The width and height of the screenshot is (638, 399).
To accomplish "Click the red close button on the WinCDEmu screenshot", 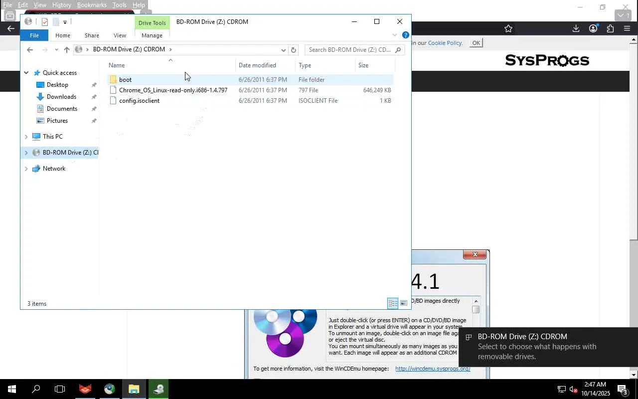I will tap(475, 254).
